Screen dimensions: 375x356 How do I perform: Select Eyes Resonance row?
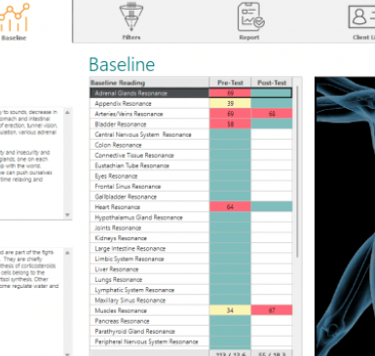191,176
